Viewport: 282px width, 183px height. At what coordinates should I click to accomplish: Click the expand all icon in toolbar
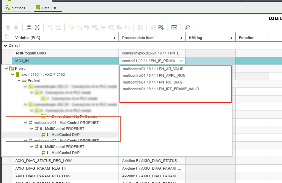37,28
